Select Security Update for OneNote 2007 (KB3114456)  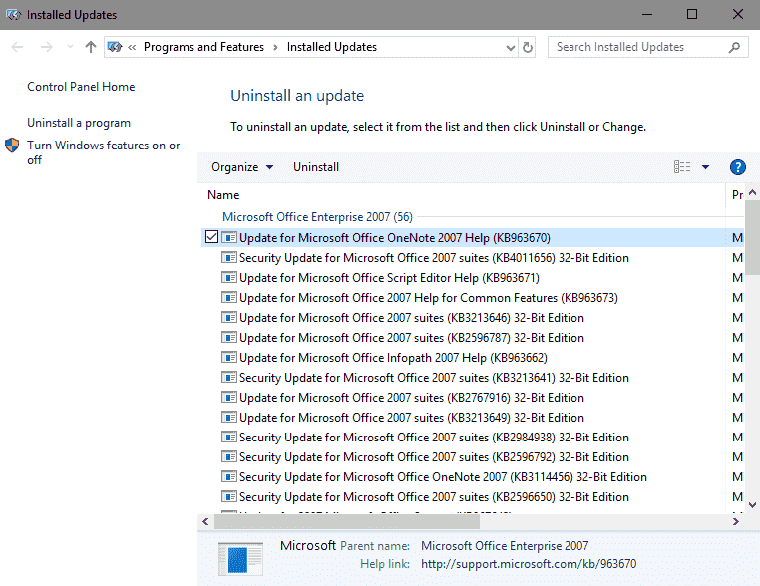tap(443, 477)
